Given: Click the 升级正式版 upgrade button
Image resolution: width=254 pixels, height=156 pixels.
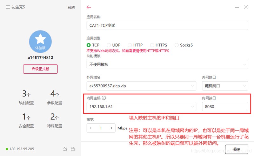Looking at the screenshot, I should (x=40, y=69).
